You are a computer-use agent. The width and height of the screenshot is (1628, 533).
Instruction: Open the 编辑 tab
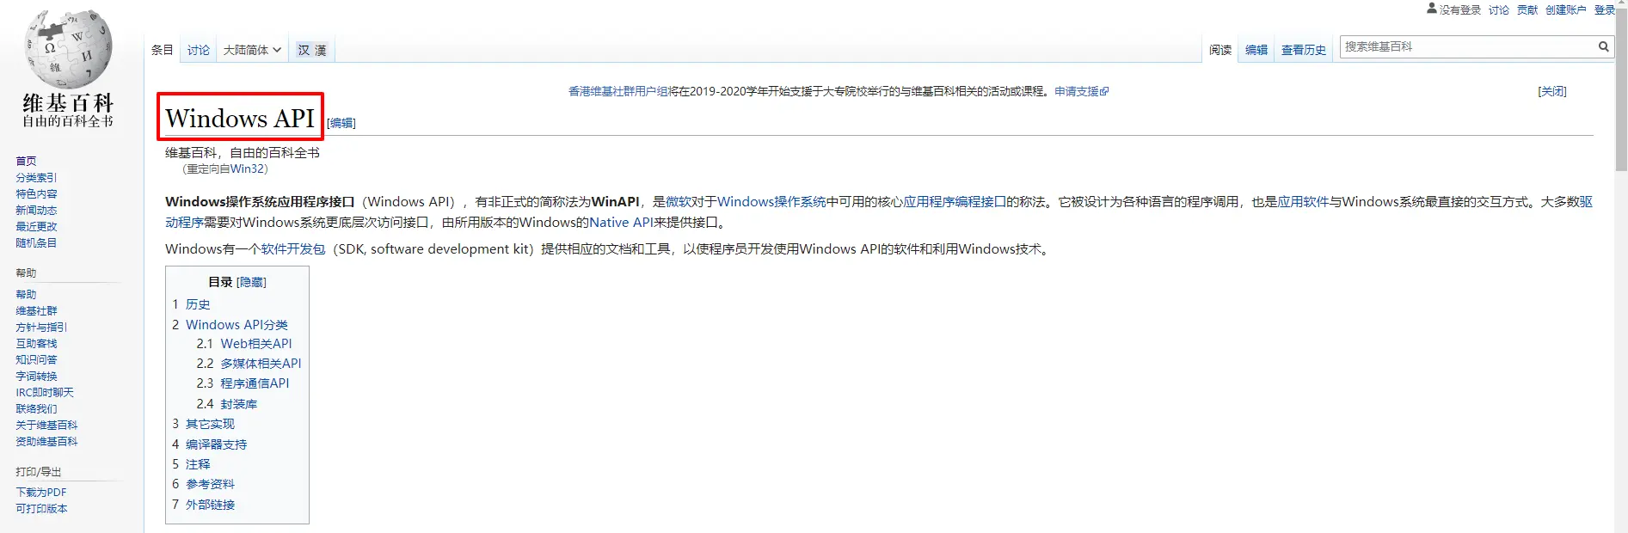(1256, 50)
